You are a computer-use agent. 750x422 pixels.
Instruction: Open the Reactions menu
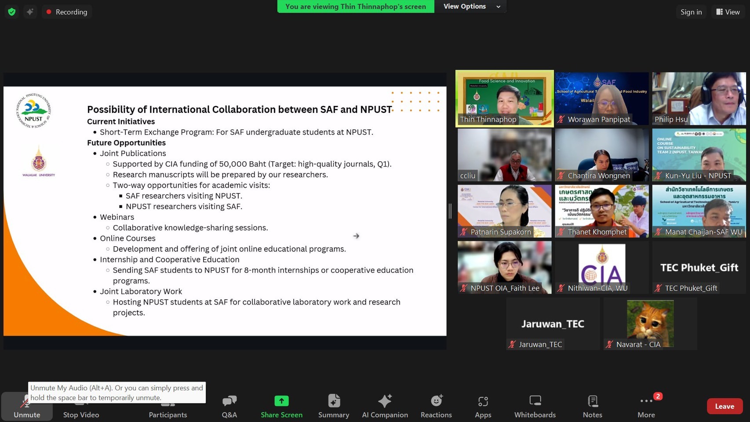click(x=436, y=406)
